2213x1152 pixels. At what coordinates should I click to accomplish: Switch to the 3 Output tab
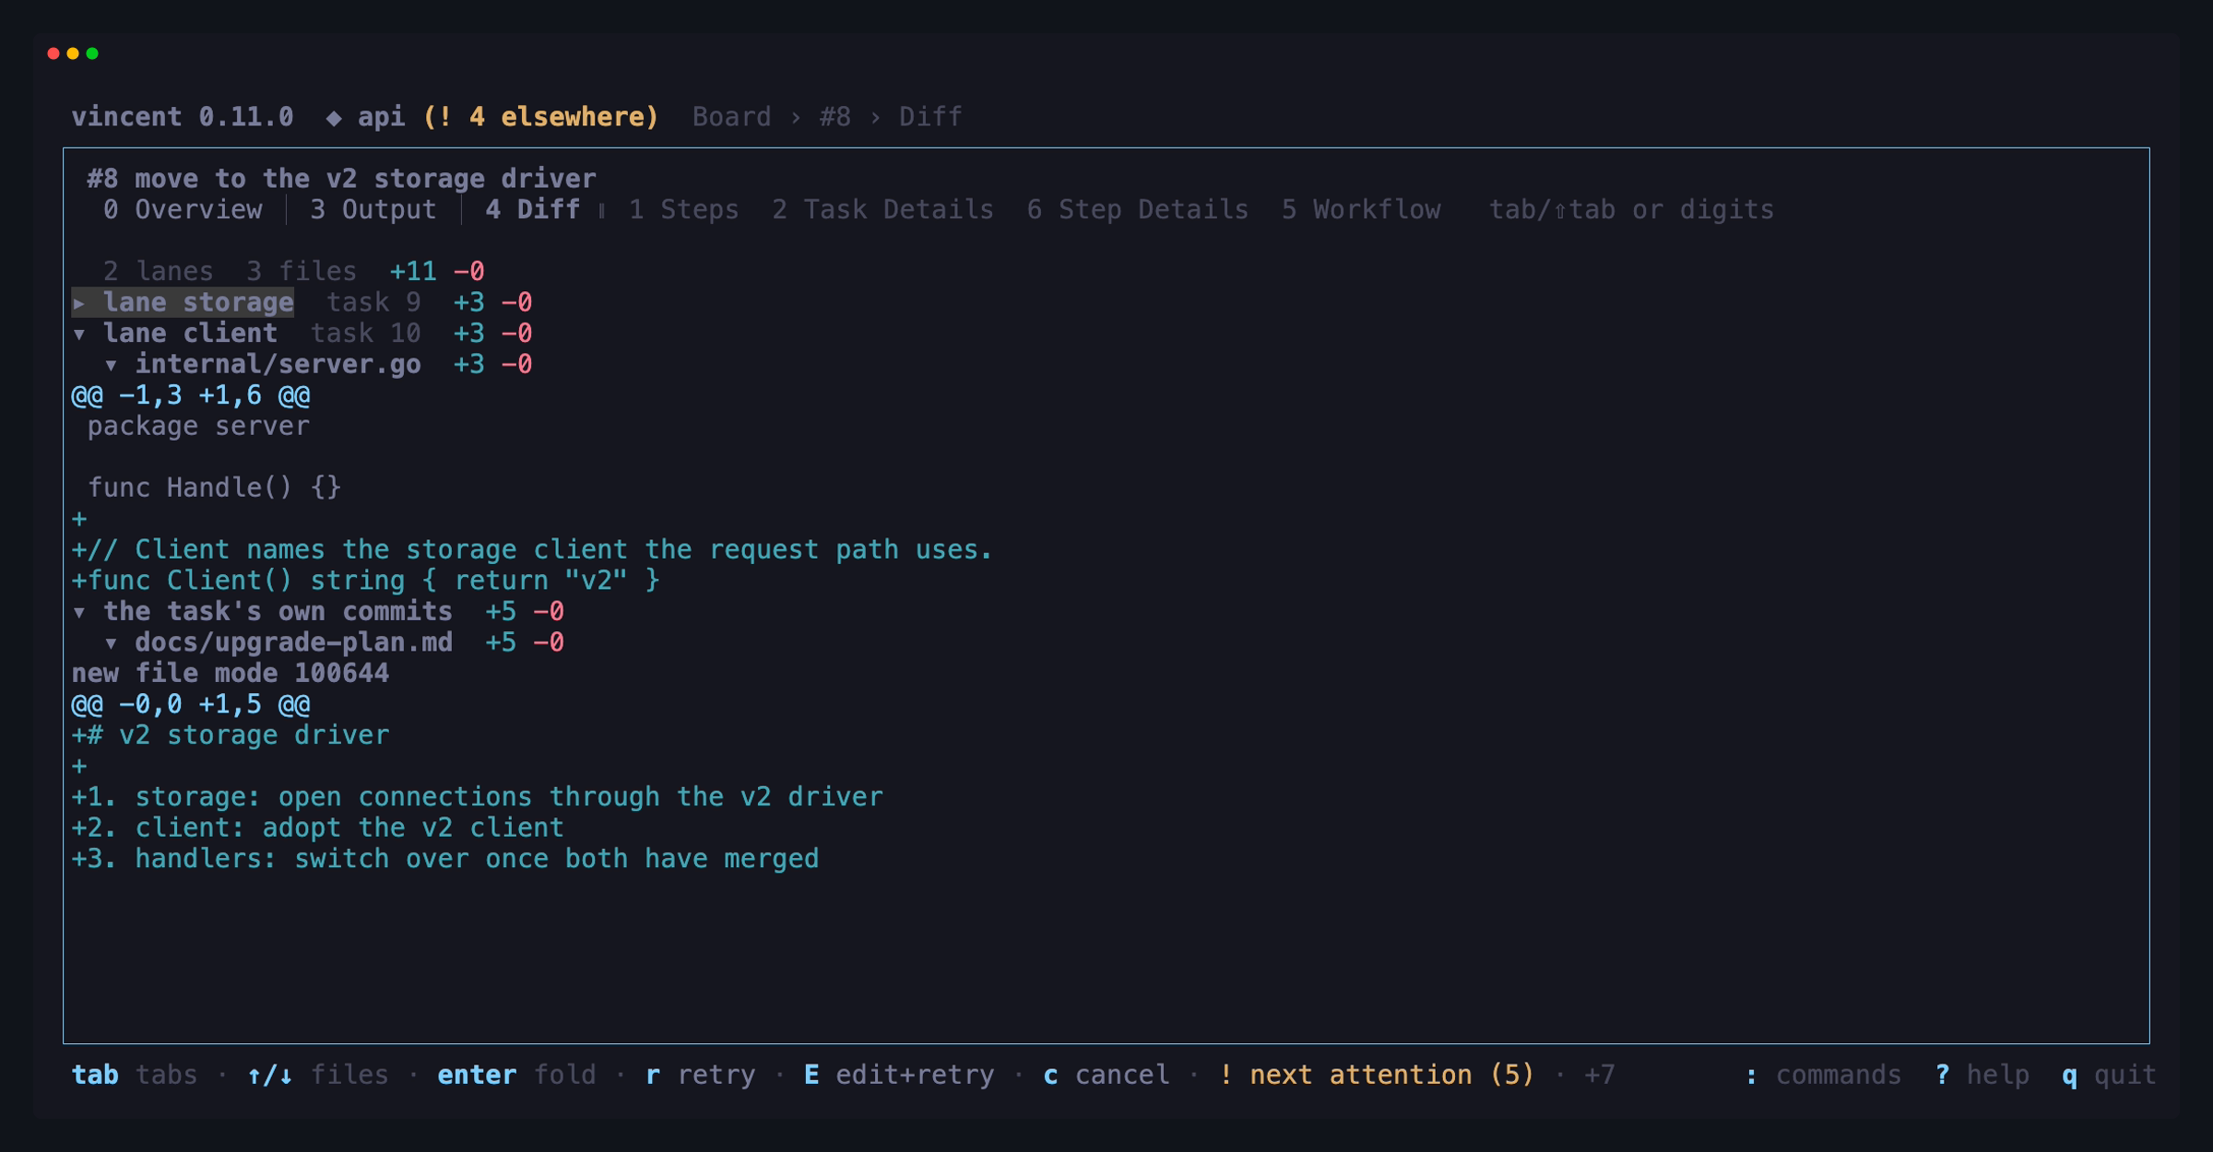tap(373, 210)
